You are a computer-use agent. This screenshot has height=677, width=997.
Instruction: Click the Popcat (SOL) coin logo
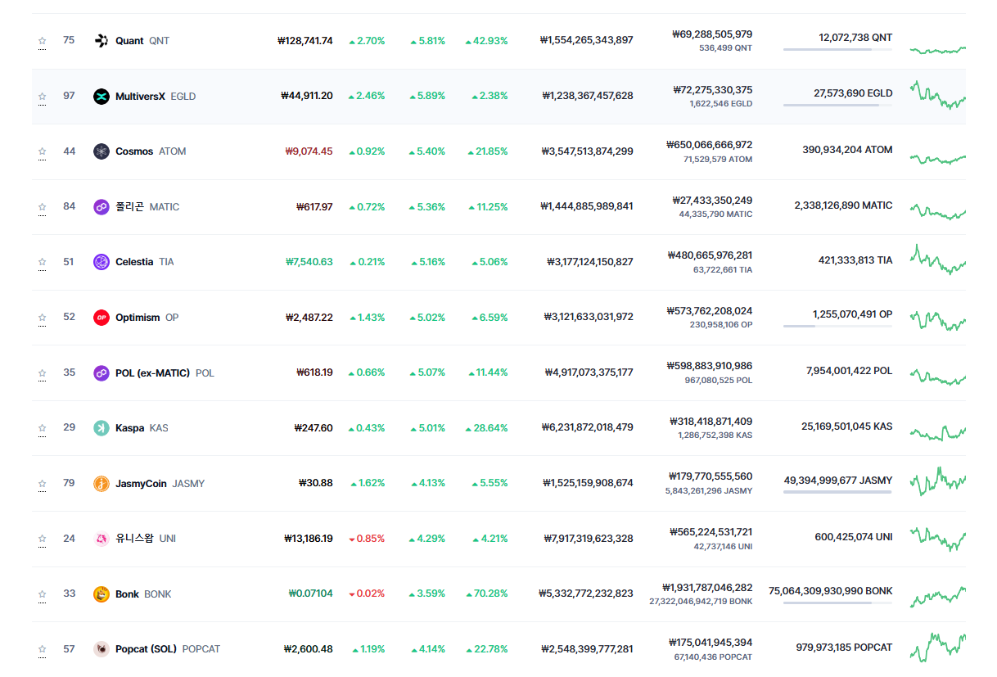tap(102, 649)
